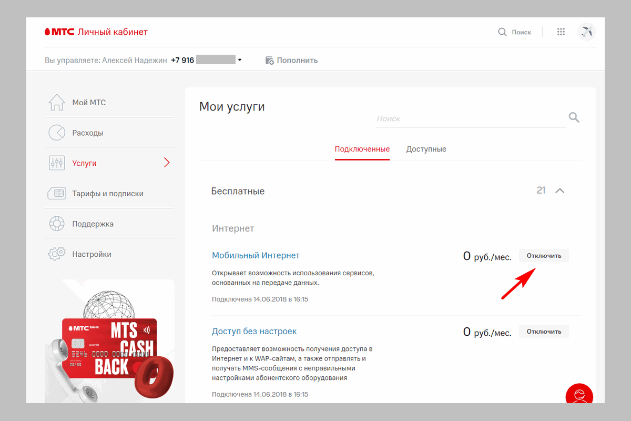Click the count 21 in Бесплатные

pos(541,191)
